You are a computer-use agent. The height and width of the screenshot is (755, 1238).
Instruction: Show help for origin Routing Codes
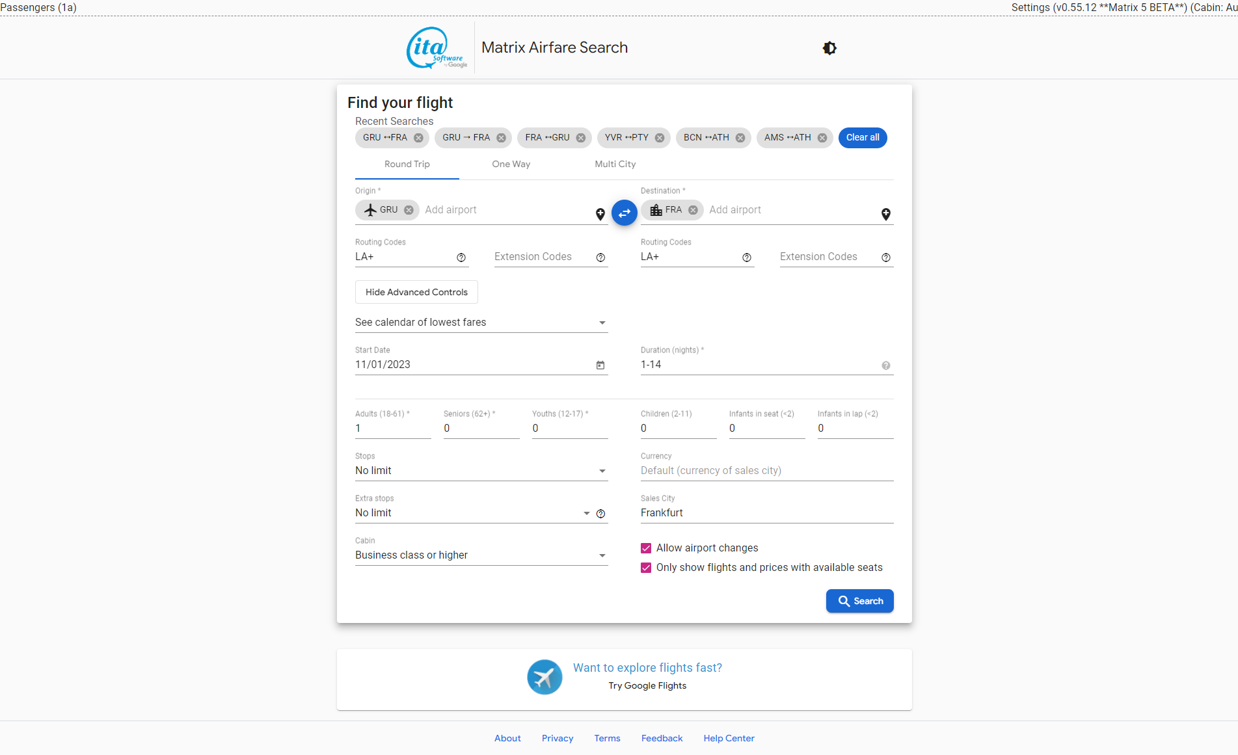(461, 258)
